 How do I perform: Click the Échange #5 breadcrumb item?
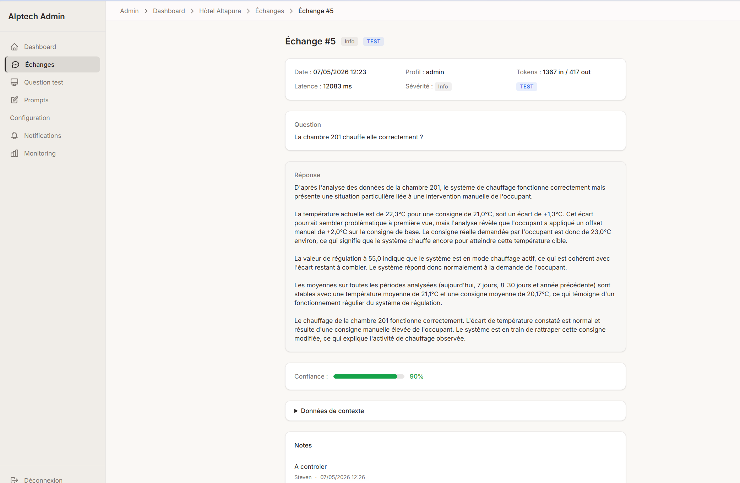316,11
